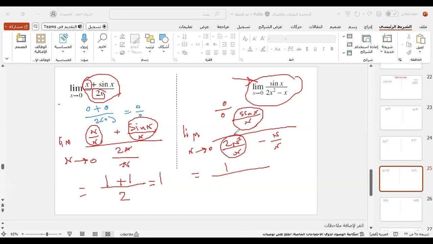Click the Normal view icon in status bar
Viewport: 433px width, 244px height.
(x=108, y=234)
